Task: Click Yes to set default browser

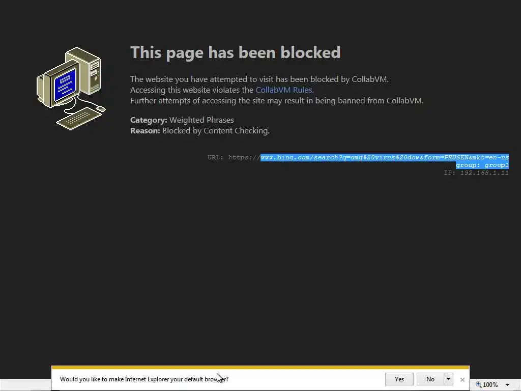Action: point(399,379)
